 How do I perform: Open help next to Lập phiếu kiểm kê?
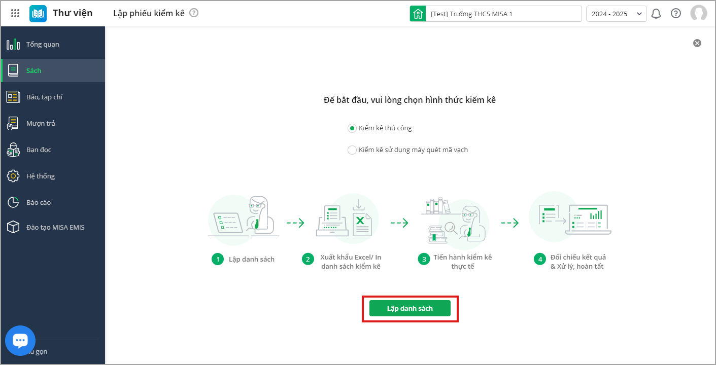193,13
